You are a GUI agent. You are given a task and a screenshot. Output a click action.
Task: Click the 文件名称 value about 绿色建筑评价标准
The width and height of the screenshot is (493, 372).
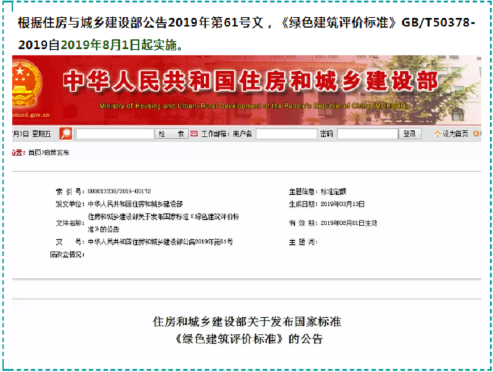pos(163,223)
